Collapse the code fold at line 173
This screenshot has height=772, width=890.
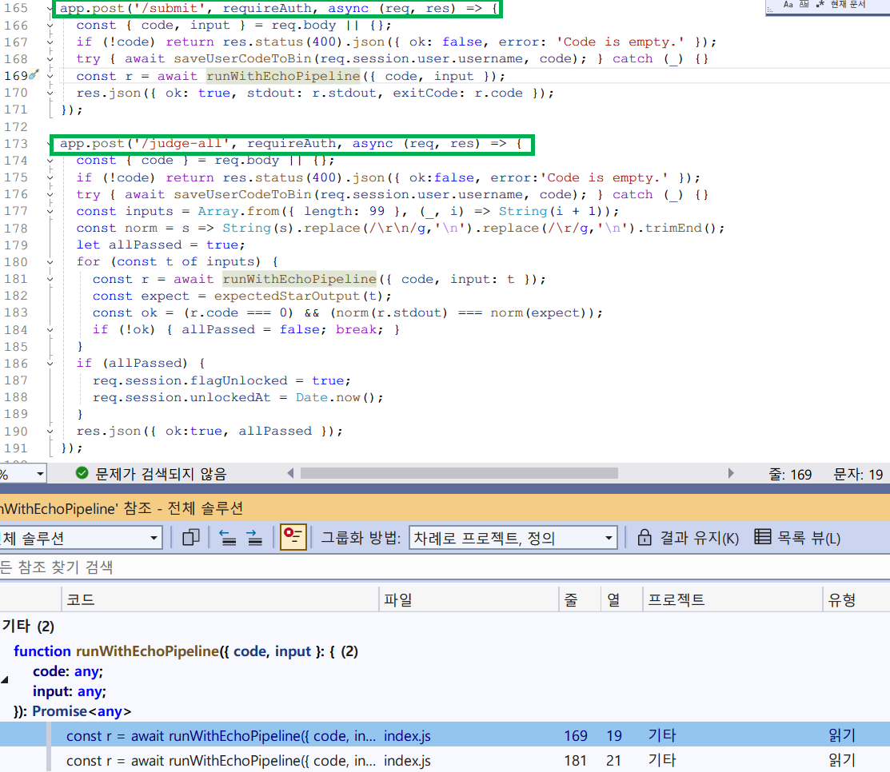point(50,144)
